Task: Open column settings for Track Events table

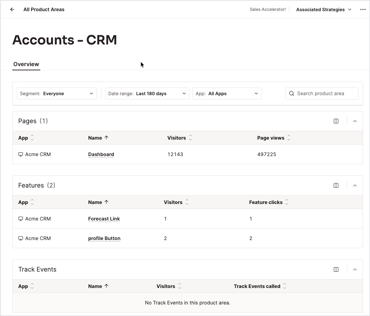Action: tap(336, 269)
